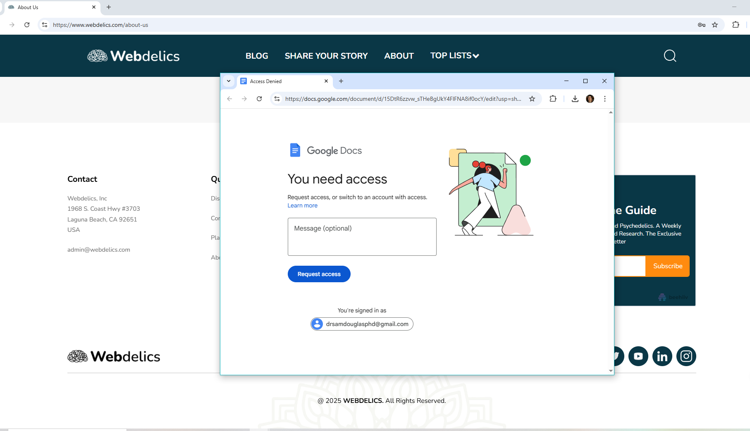The height and width of the screenshot is (431, 750).
Task: Open the Learn more link
Action: click(x=303, y=205)
